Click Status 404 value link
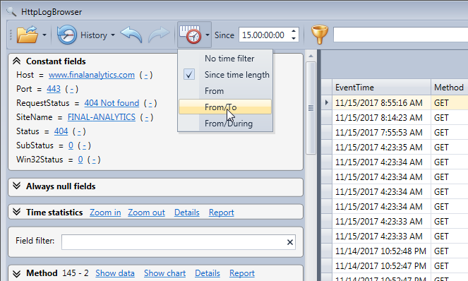 click(x=61, y=131)
